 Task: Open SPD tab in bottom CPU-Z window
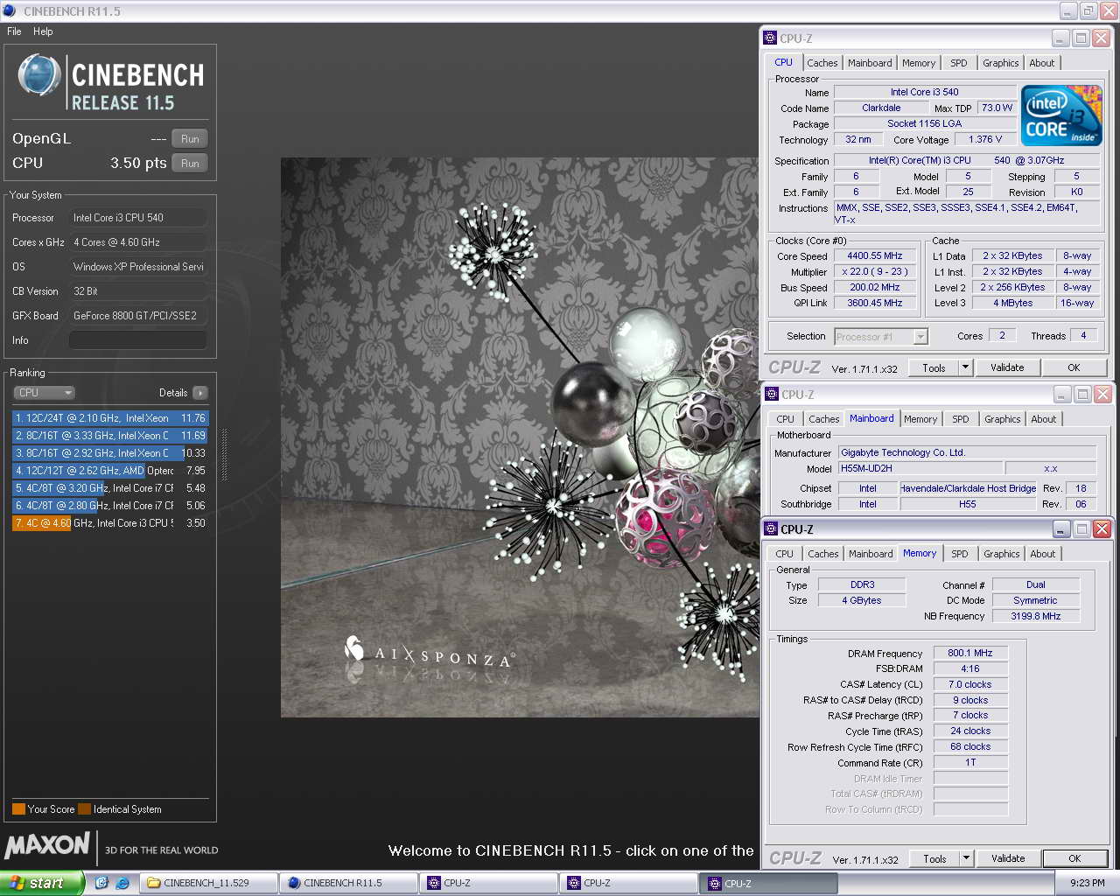960,554
